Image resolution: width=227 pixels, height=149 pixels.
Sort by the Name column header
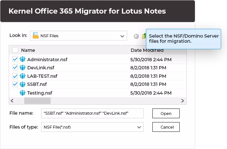(x=28, y=50)
